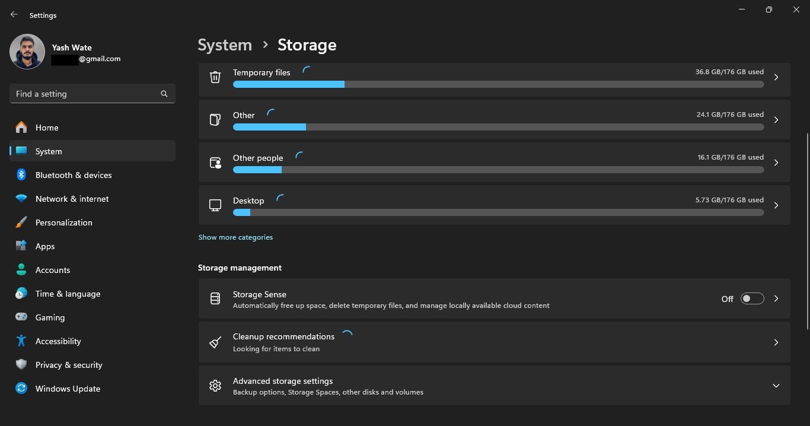Open Storage Sense options via chevron
Image resolution: width=810 pixels, height=426 pixels.
coord(776,298)
